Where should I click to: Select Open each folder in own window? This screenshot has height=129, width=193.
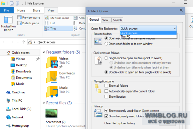[106, 44]
